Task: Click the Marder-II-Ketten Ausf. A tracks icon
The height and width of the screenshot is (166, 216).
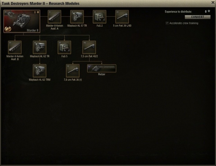Action: pyautogui.click(x=55, y=17)
